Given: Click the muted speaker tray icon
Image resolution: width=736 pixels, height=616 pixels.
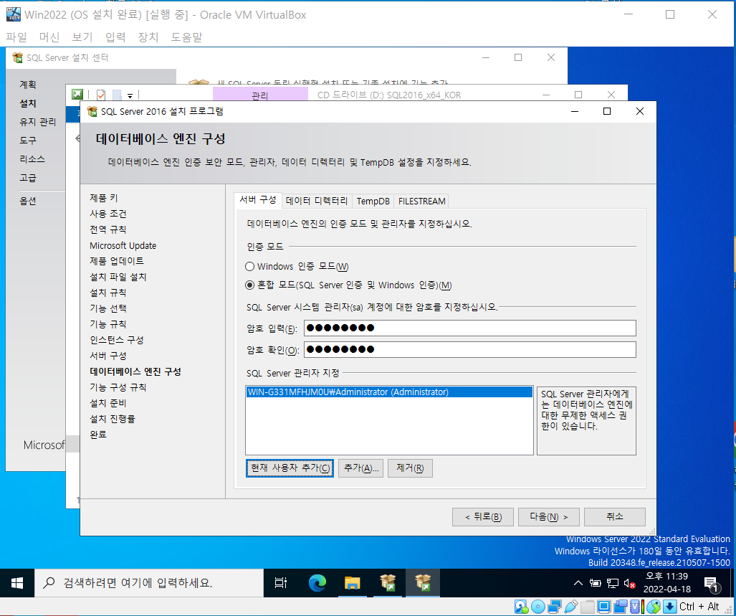Looking at the screenshot, I should click(629, 583).
